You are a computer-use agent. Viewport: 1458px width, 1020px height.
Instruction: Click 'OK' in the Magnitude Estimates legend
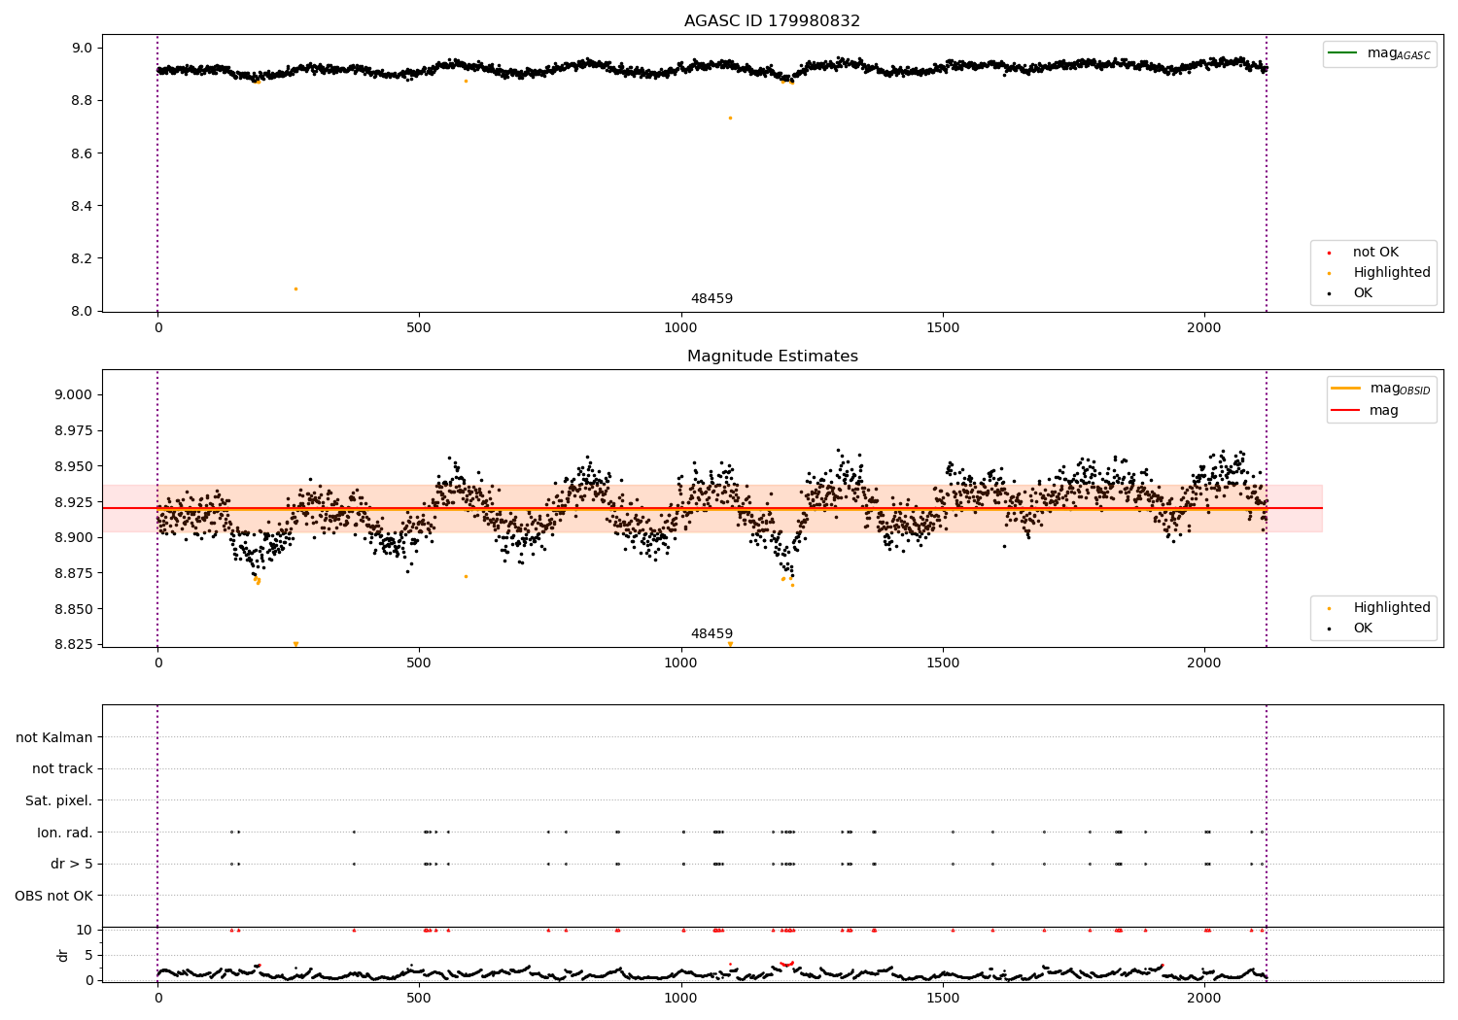1363,629
